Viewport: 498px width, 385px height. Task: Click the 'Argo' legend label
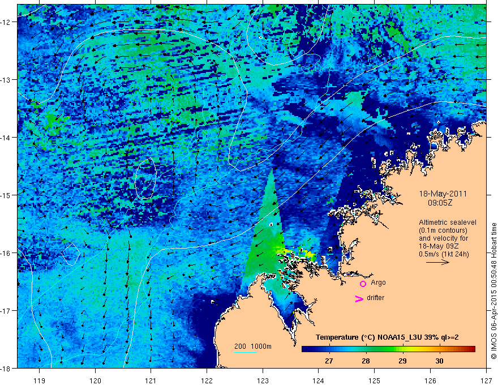point(378,283)
